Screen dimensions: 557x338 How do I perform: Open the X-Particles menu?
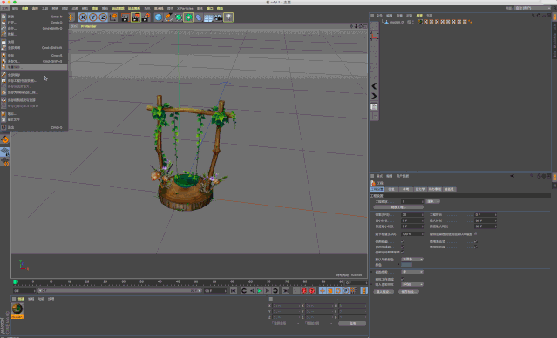pyautogui.click(x=185, y=8)
